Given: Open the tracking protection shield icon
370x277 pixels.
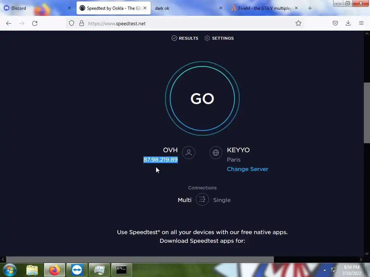Looking at the screenshot, I should [72, 23].
